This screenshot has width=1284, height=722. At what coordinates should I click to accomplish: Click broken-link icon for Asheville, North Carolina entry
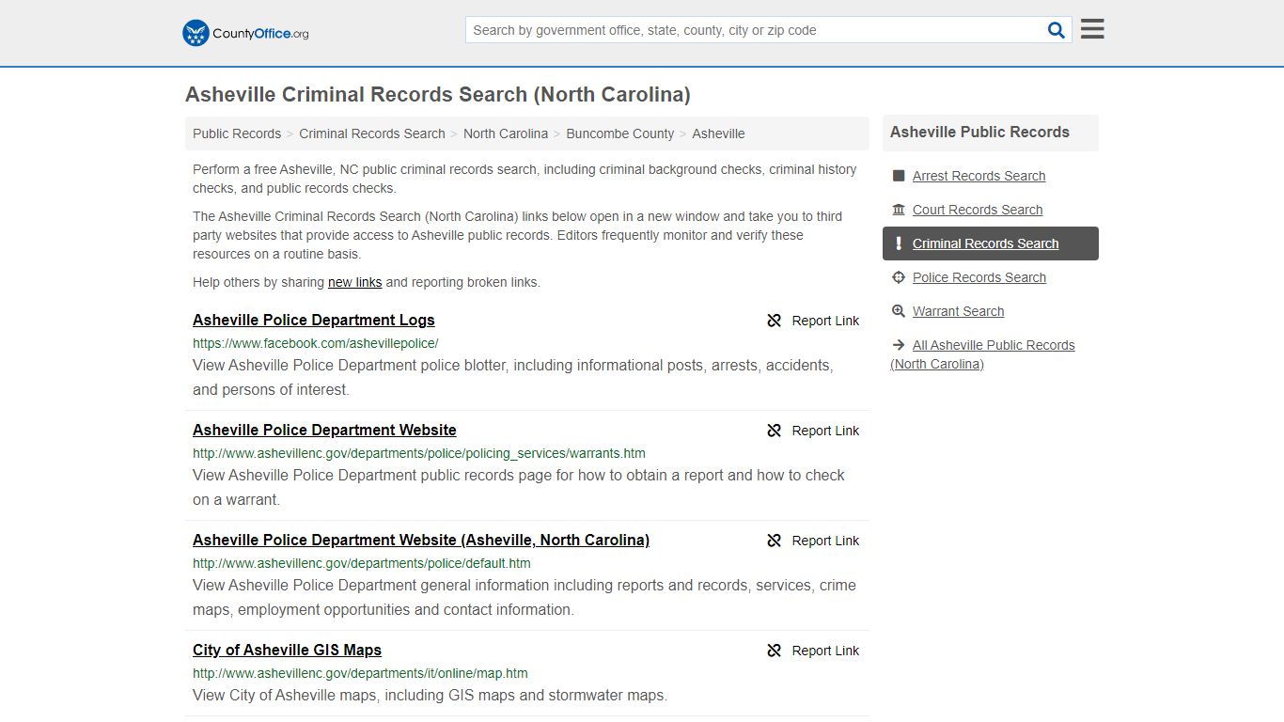pos(775,541)
